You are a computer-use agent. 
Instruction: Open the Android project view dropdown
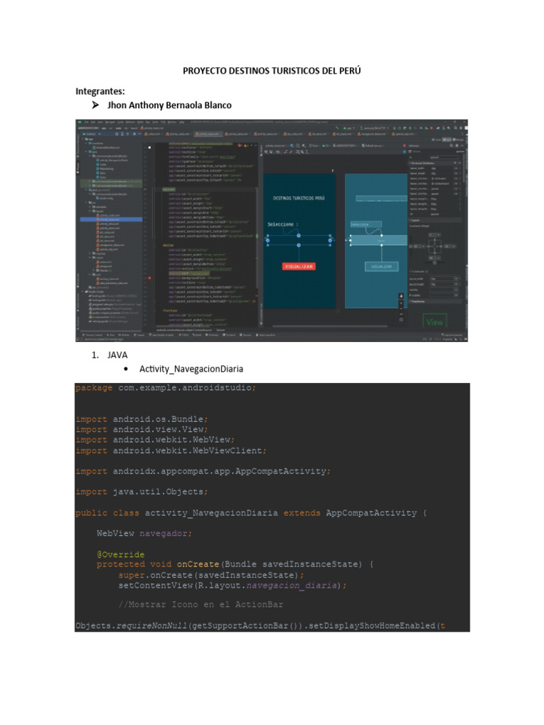pos(91,134)
